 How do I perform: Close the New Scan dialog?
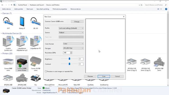coord(124,17)
